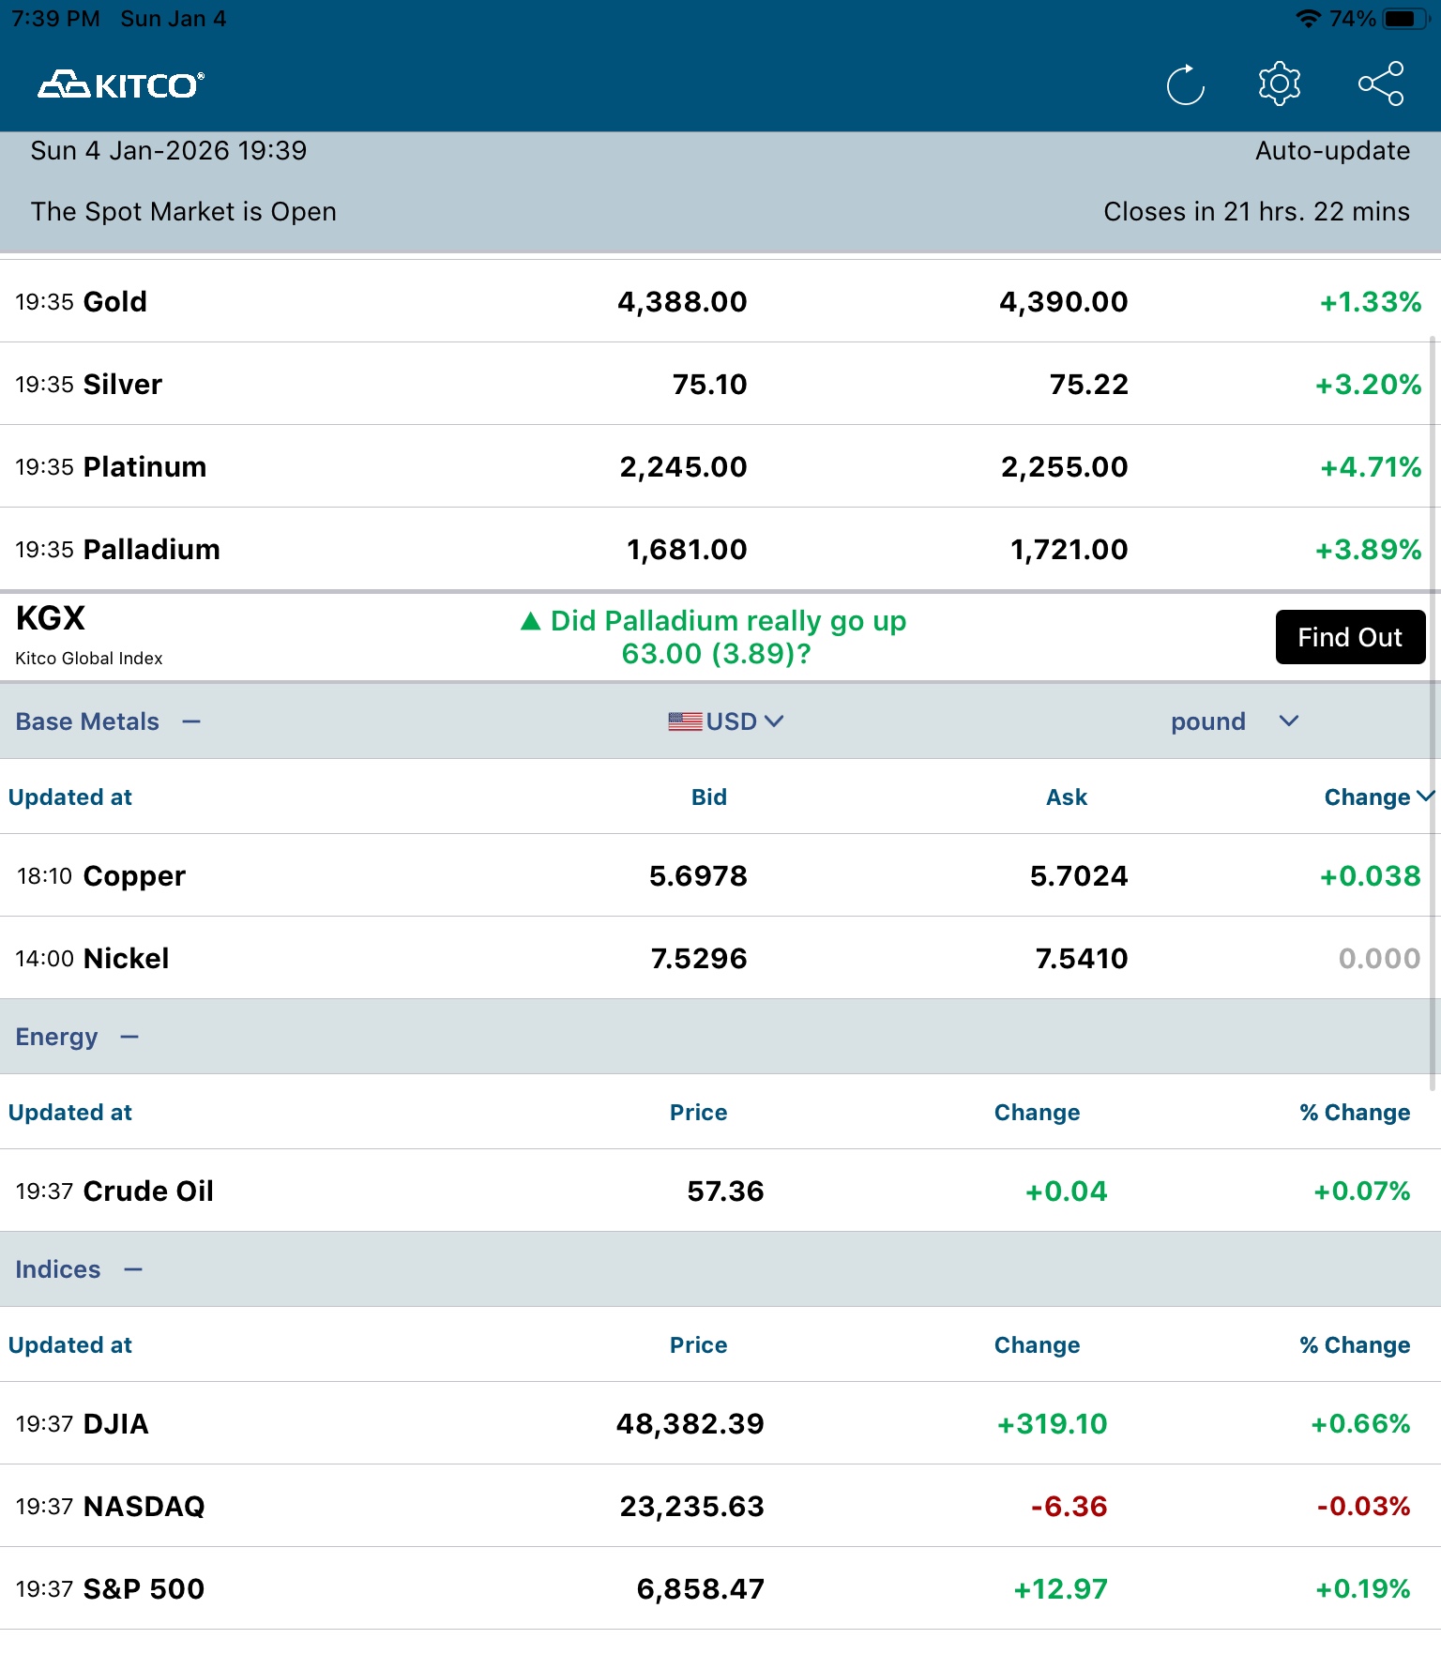Image resolution: width=1441 pixels, height=1654 pixels.
Task: Tap Crude Oil percent change +0.07%
Action: tap(1361, 1191)
